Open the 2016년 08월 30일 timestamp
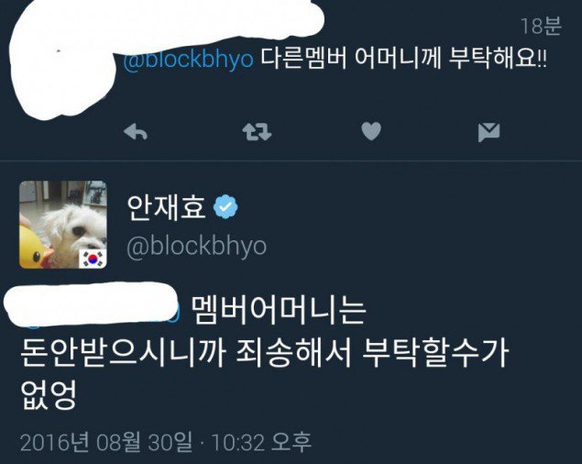 (106, 442)
